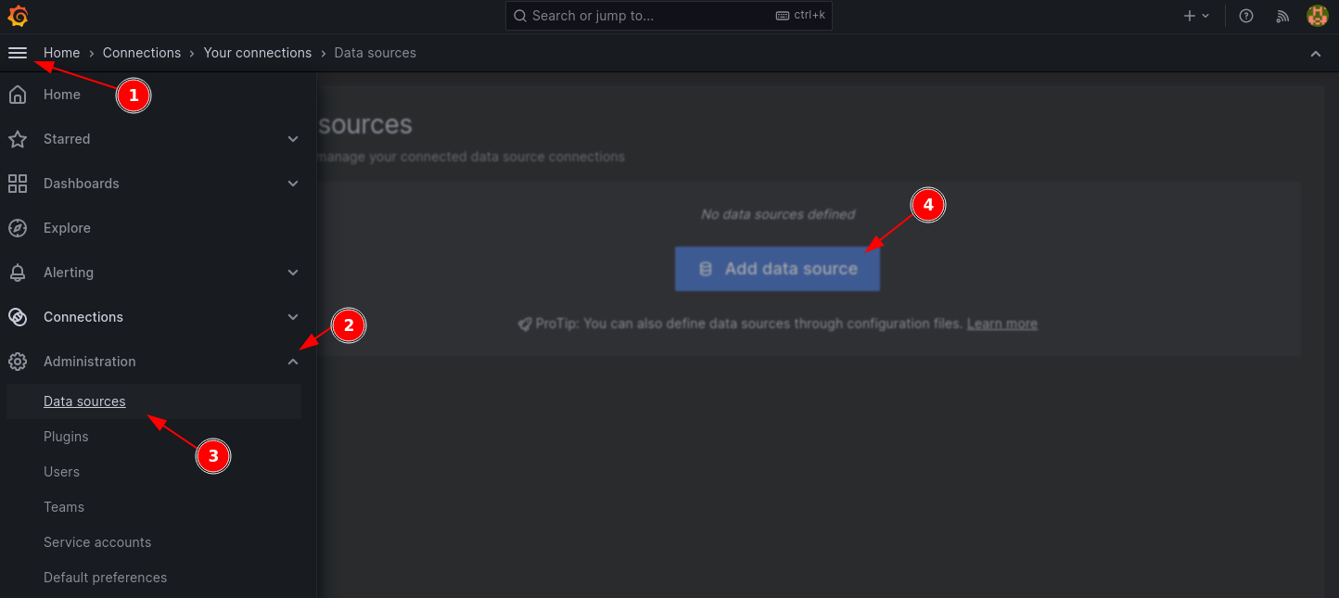The height and width of the screenshot is (598, 1339).
Task: Click the Dashboards grid icon
Action: 18,184
